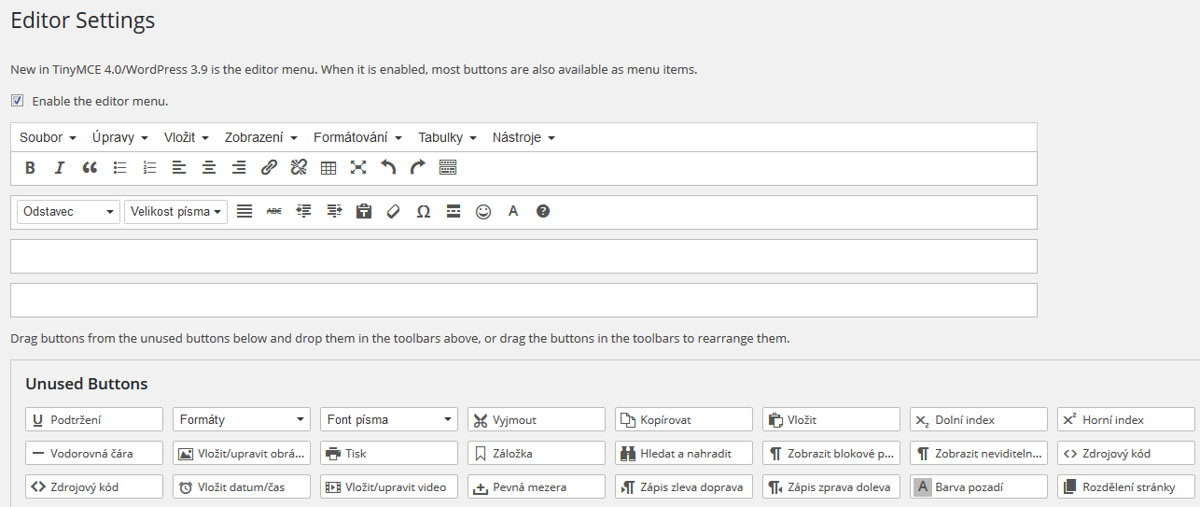Click the Vložit/upravit video button
The height and width of the screenshot is (507, 1200).
pyautogui.click(x=389, y=487)
